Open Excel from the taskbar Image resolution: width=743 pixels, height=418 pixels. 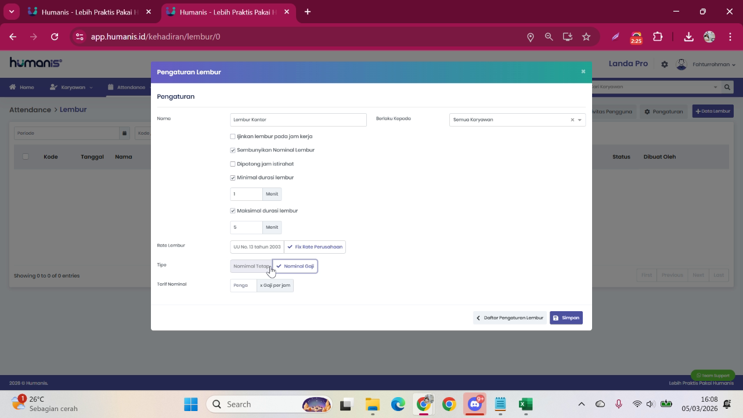click(525, 404)
